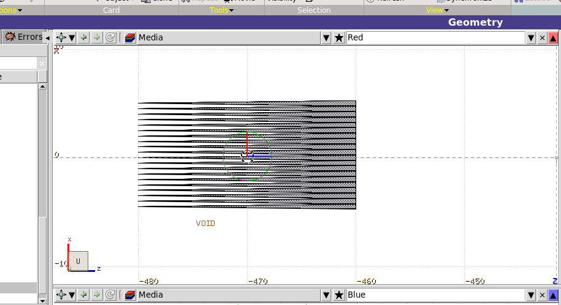The height and width of the screenshot is (305, 561).
Task: Close the Blue viewport with the x button
Action: 542,295
